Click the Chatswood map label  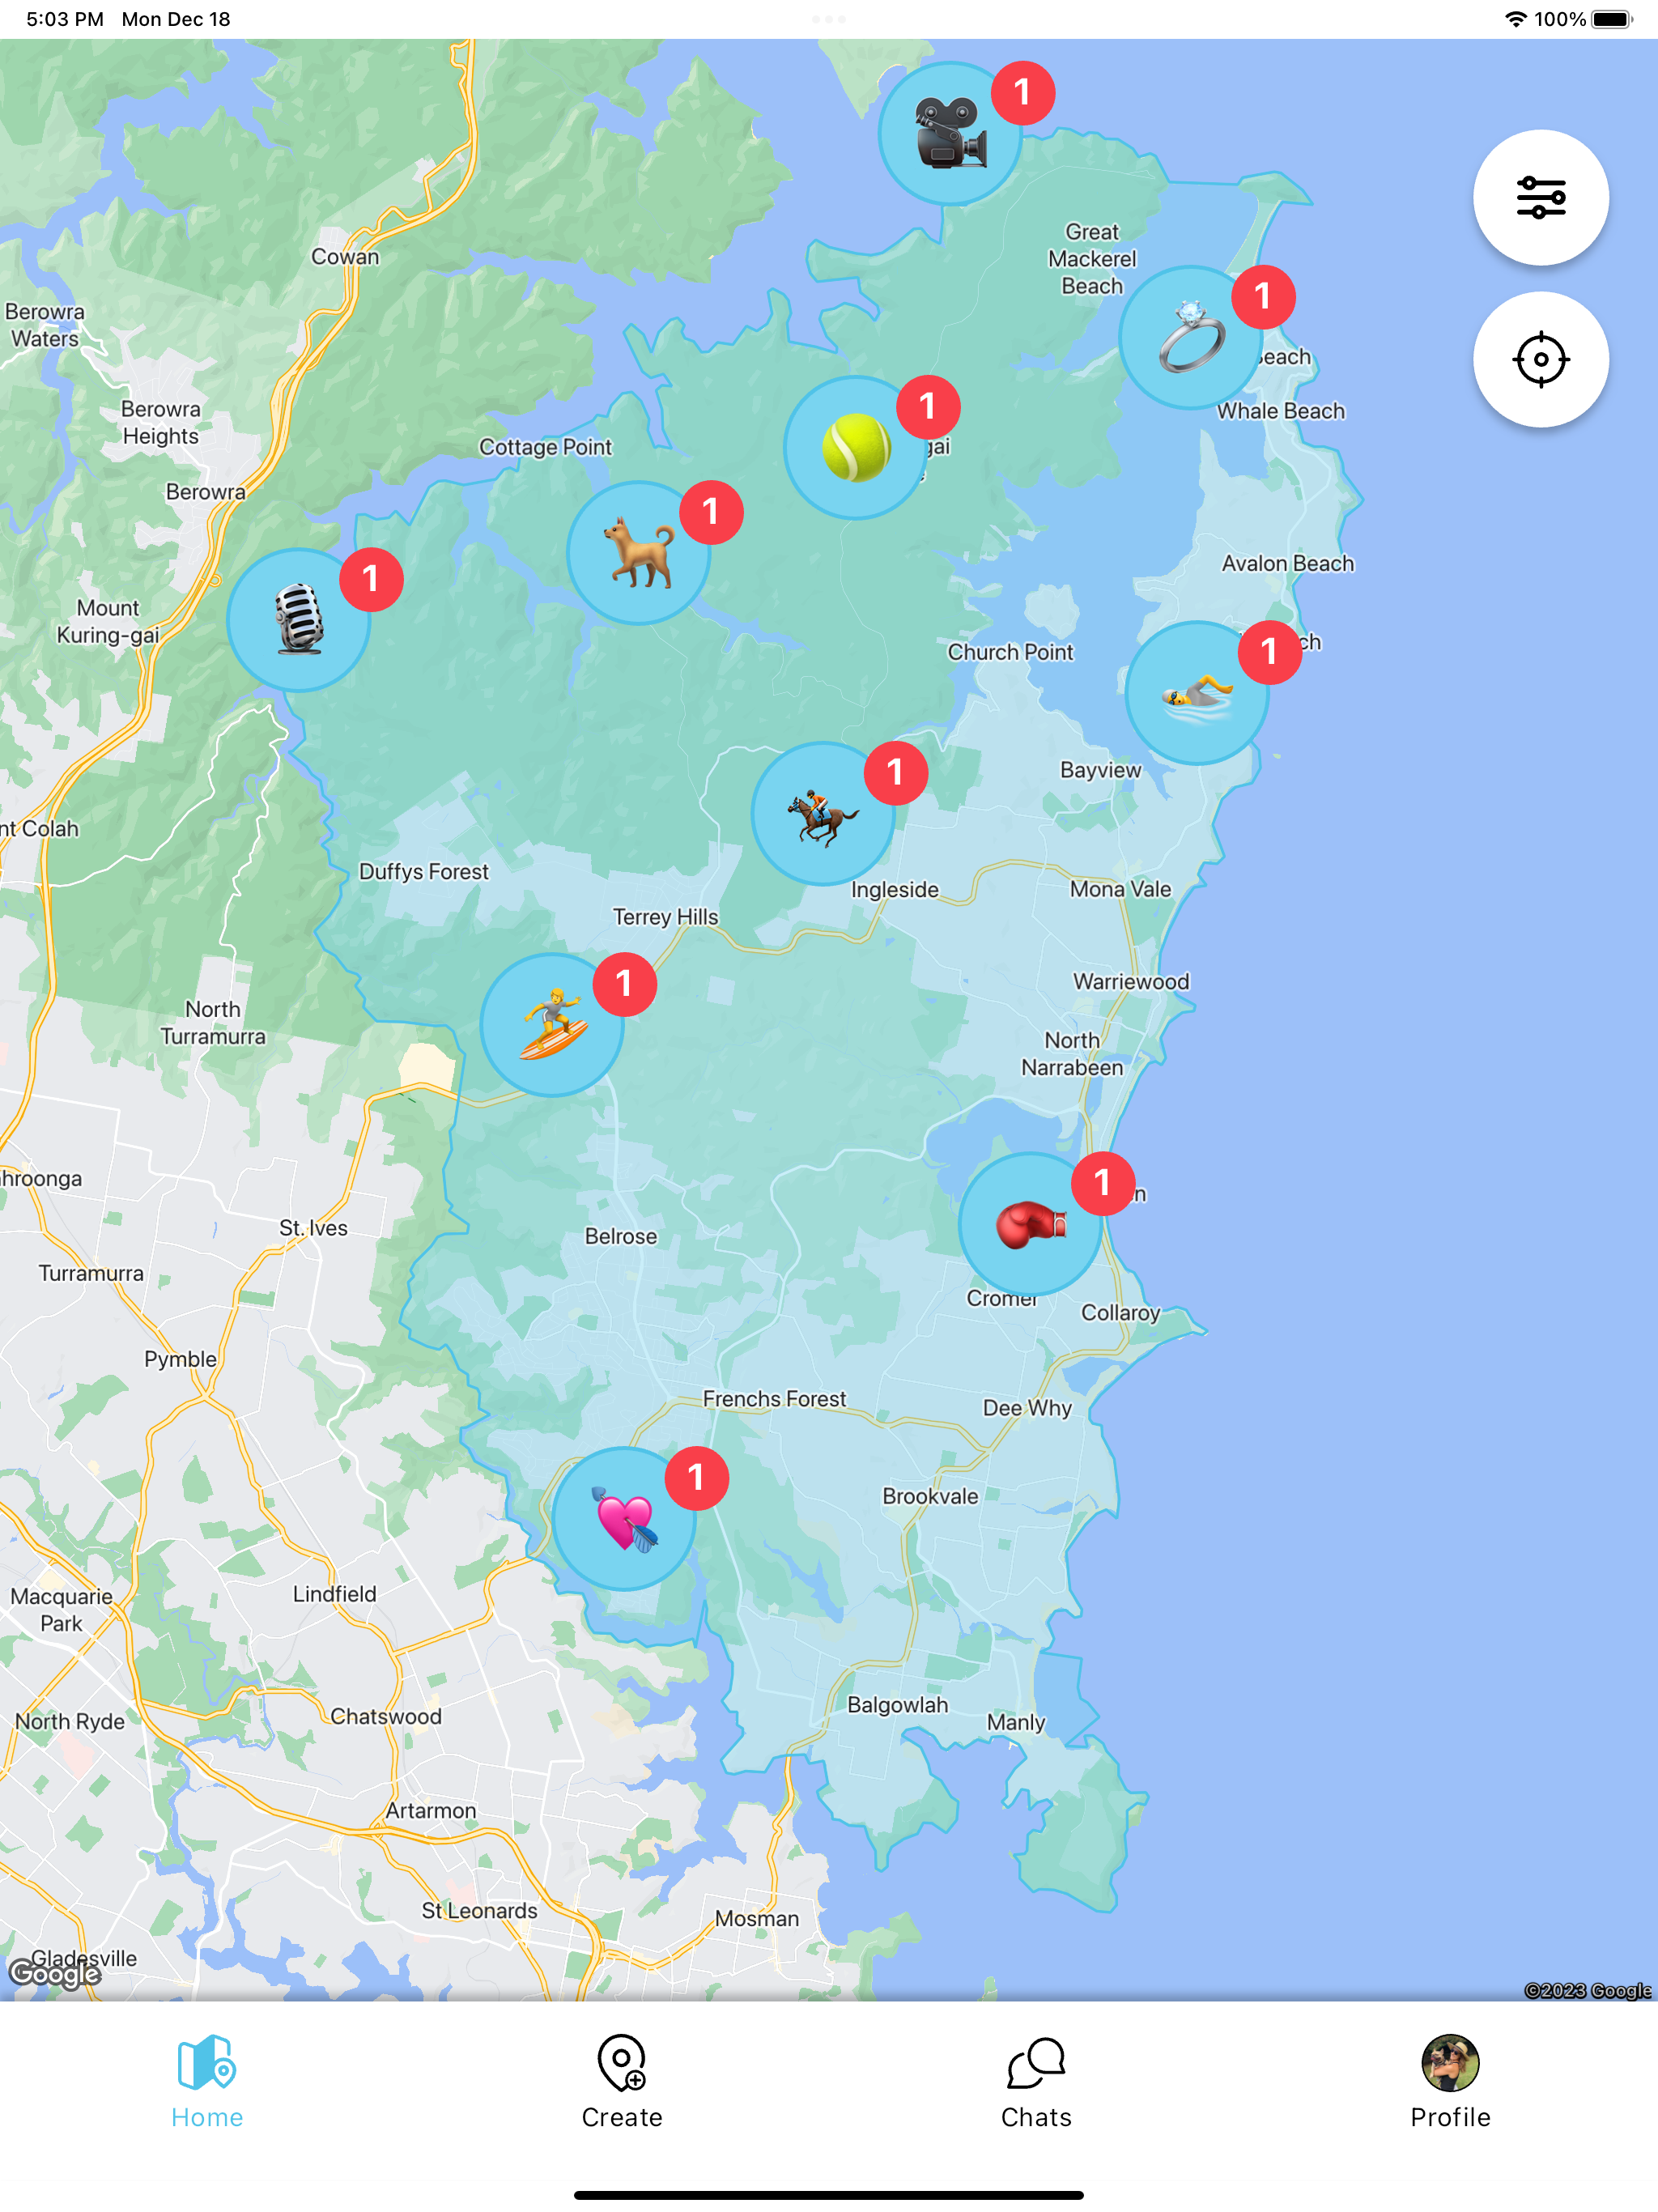386,1717
